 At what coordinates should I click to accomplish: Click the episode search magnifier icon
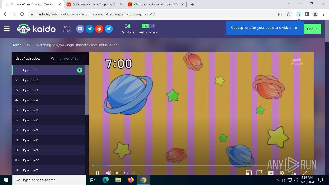pos(53,59)
